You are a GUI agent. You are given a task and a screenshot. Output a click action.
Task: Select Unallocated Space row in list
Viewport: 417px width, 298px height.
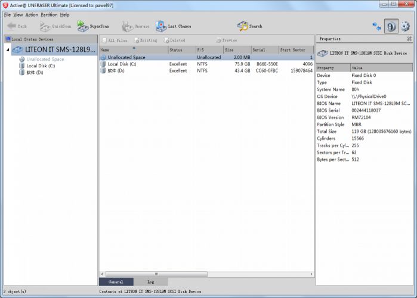point(206,57)
